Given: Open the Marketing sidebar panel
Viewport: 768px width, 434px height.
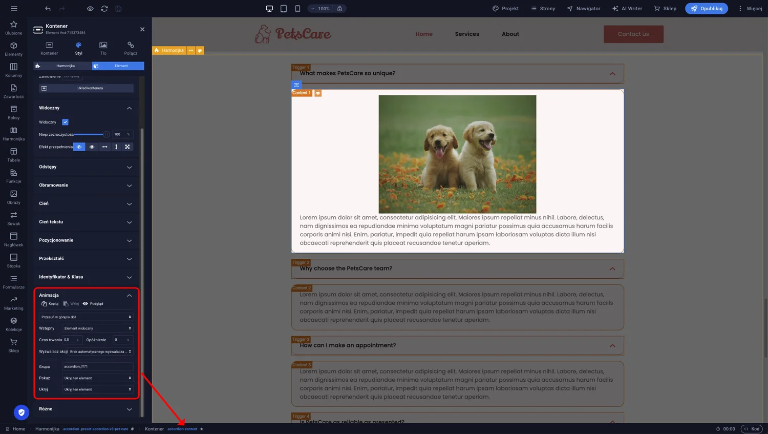Looking at the screenshot, I should 13,303.
